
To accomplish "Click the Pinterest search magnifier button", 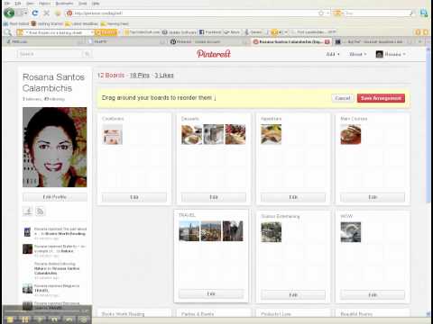I will (87, 54).
